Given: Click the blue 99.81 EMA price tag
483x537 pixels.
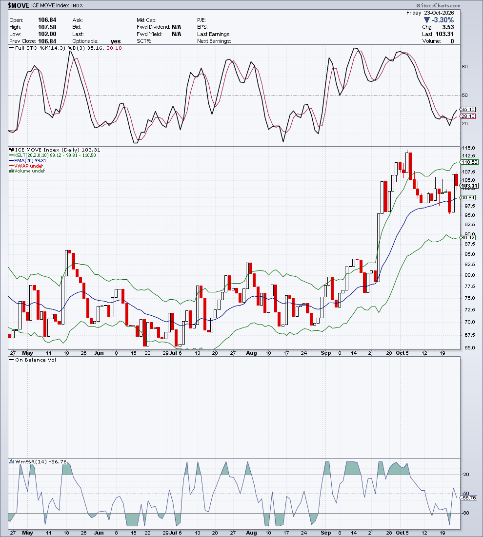Looking at the screenshot, I should tap(468, 198).
